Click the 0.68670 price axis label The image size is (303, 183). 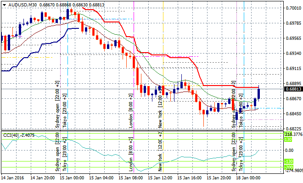(293, 99)
